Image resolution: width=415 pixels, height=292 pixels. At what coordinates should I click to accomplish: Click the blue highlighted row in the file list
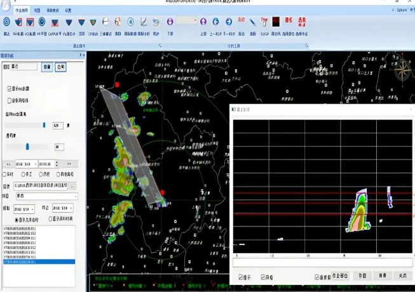[39, 262]
